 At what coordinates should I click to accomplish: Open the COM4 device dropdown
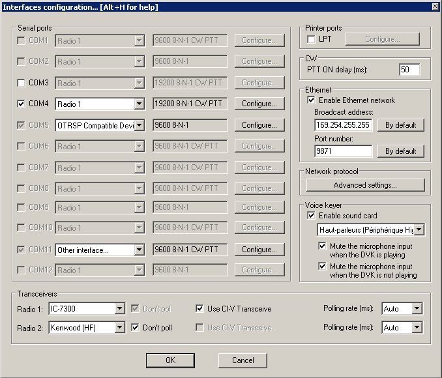[x=138, y=104]
